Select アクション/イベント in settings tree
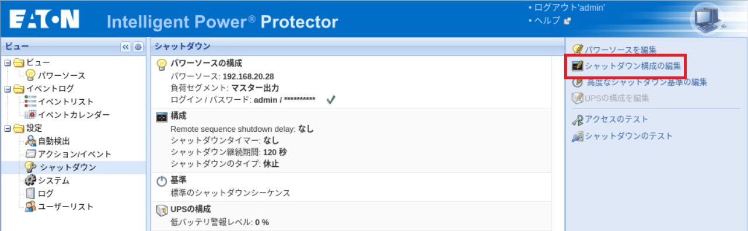Viewport: 748px width, 231px height. click(75, 154)
